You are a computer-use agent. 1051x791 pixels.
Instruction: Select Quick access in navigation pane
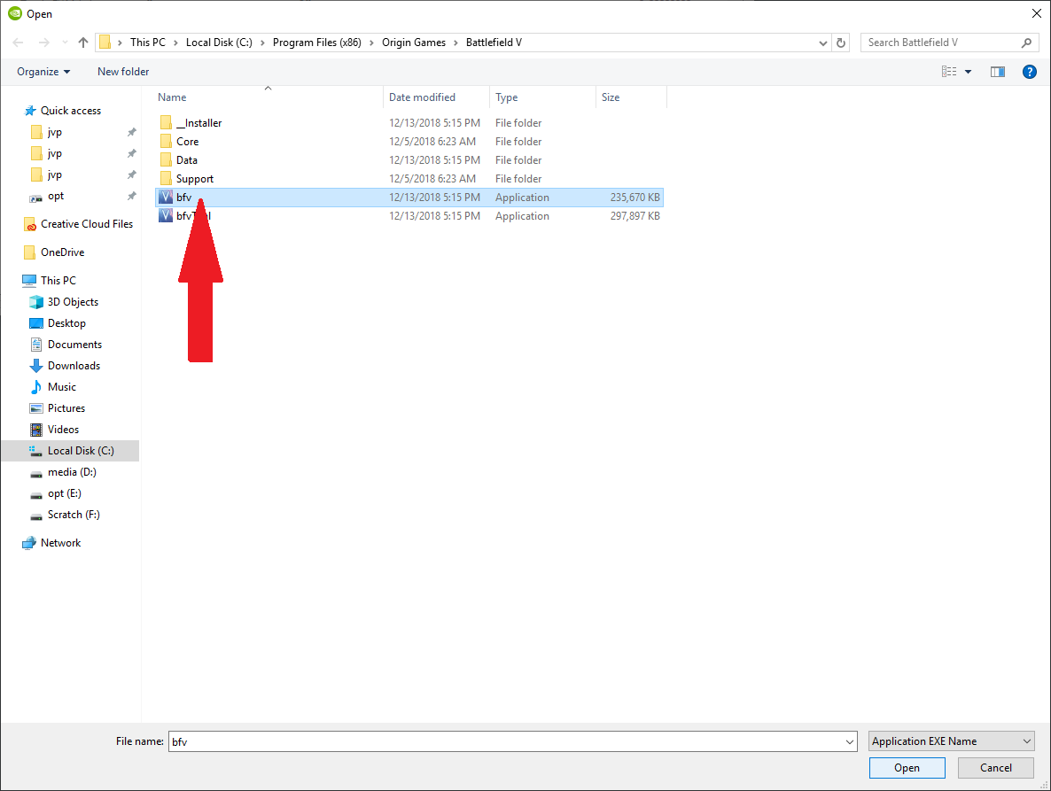(70, 111)
